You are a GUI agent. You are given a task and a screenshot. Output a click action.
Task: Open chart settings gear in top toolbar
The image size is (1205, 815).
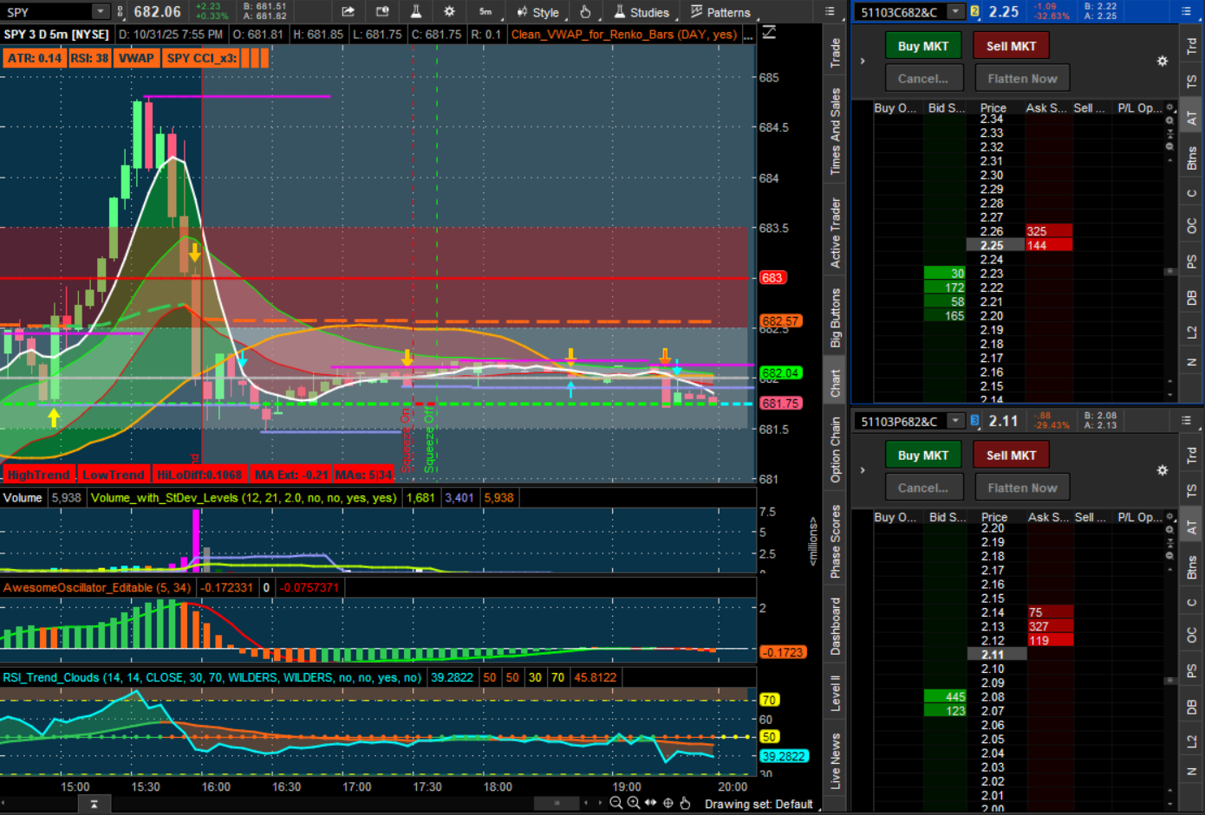pos(449,11)
